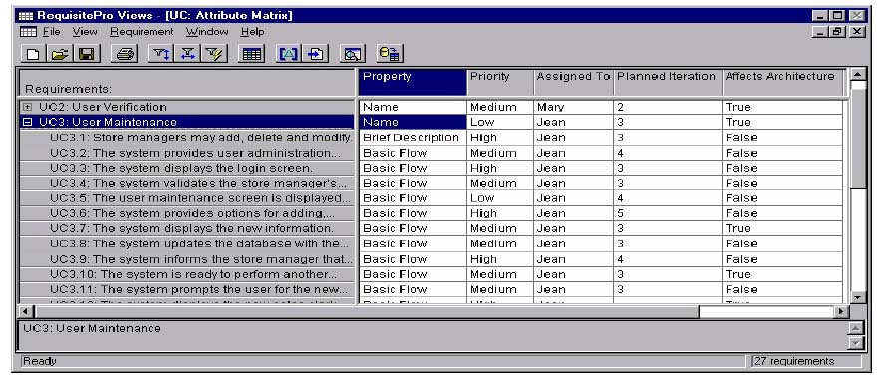
Task: Click the Open folder toolbar icon
Action: [x=60, y=54]
